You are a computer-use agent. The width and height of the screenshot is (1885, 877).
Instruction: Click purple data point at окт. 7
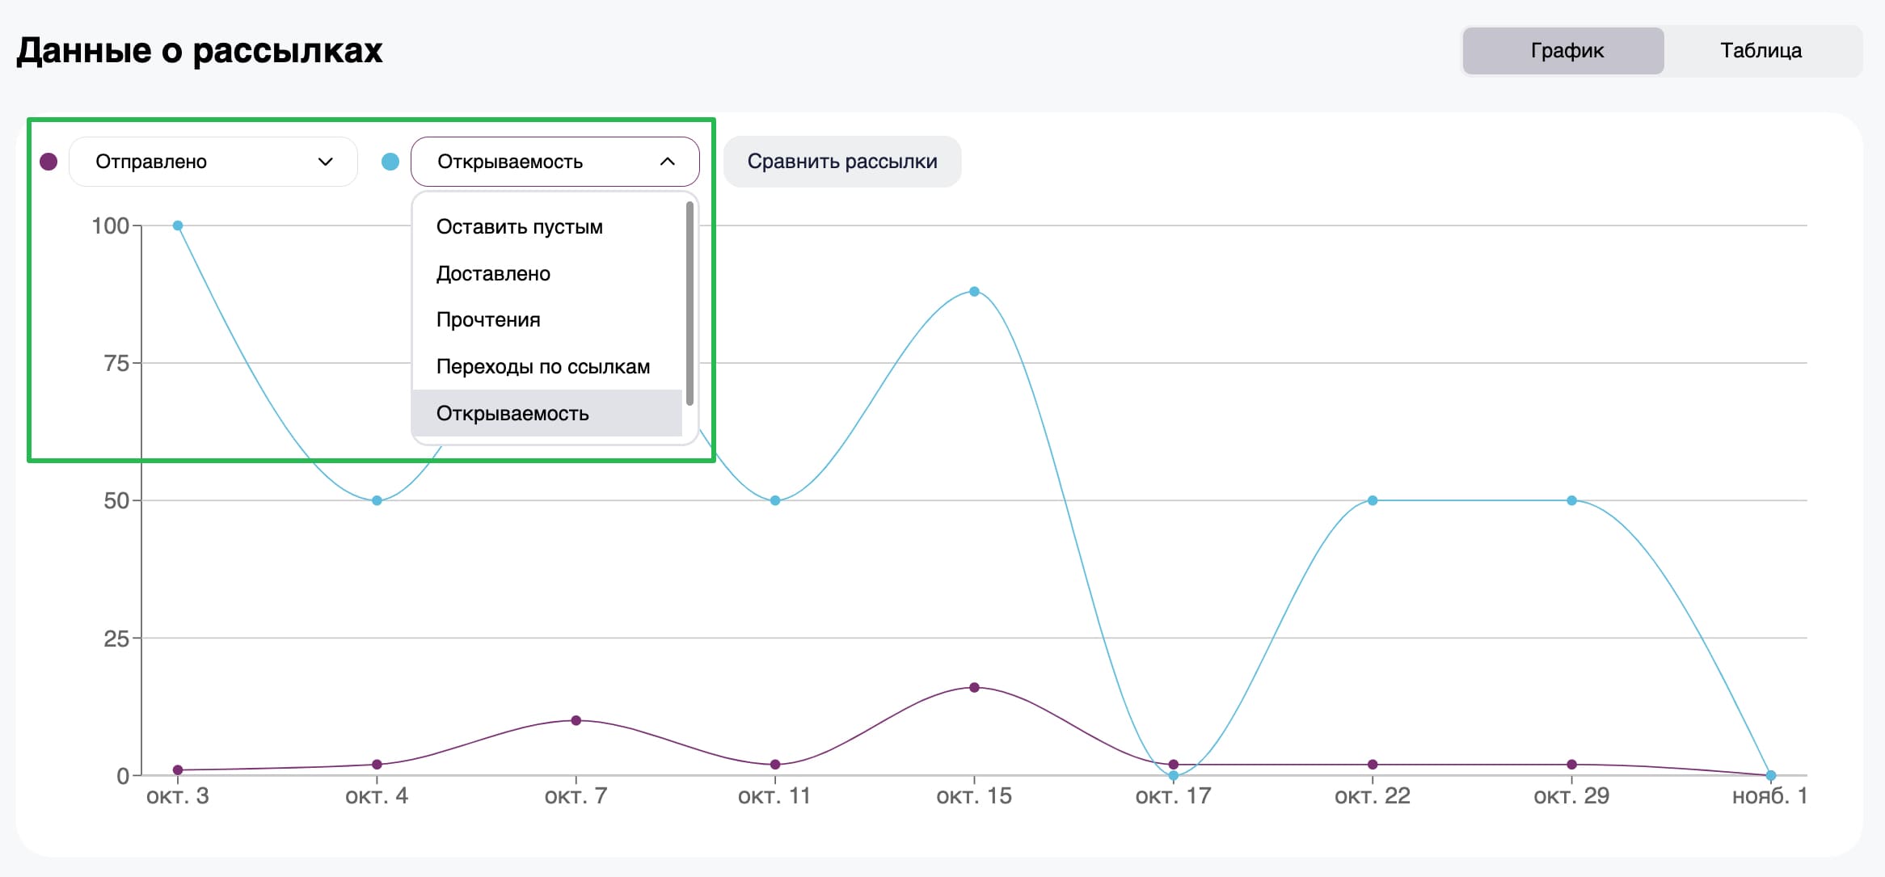[x=576, y=720]
